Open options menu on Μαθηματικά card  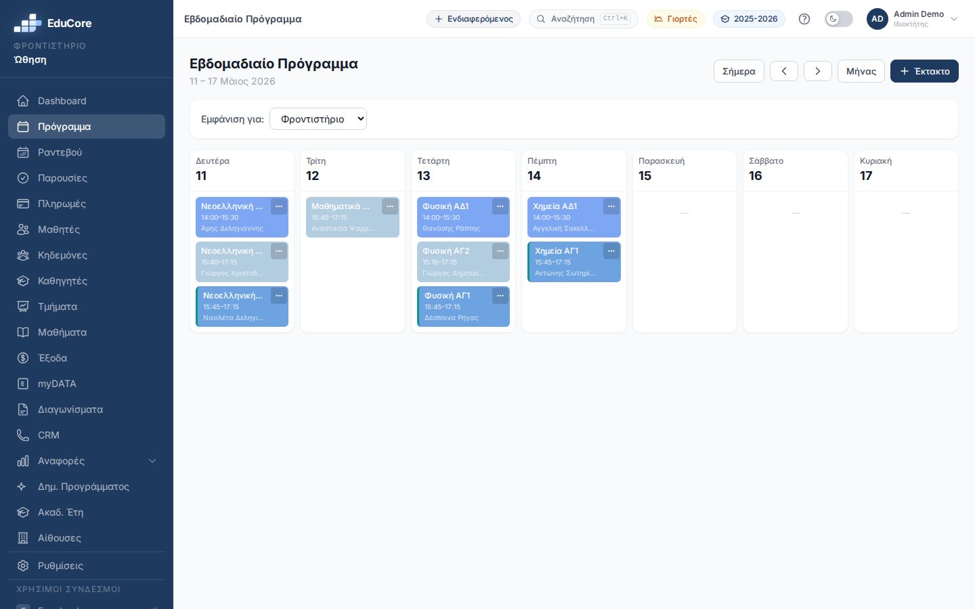point(390,206)
